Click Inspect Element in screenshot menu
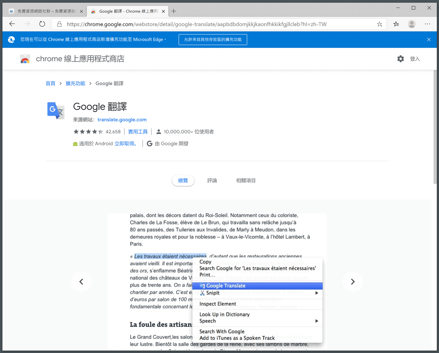 click(218, 304)
